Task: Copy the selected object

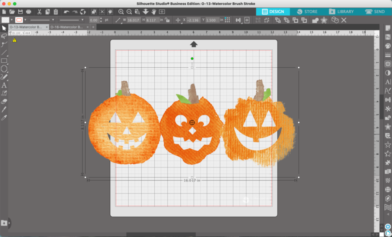Action: click(x=47, y=12)
